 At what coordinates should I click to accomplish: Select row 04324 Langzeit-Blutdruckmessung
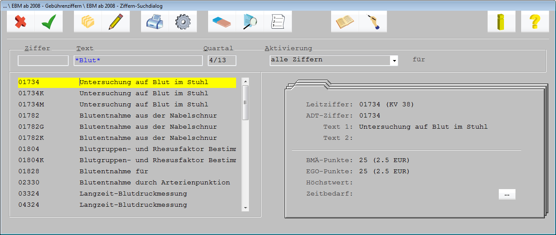(x=127, y=205)
